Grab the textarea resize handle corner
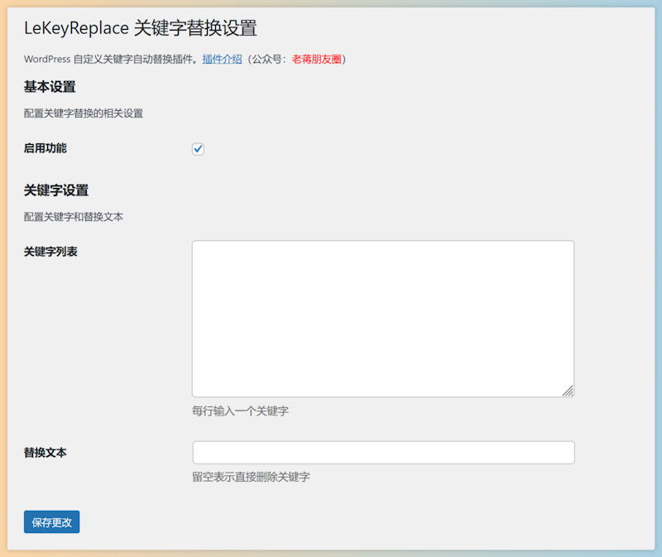Screen dimensions: 662x557 click(x=568, y=391)
